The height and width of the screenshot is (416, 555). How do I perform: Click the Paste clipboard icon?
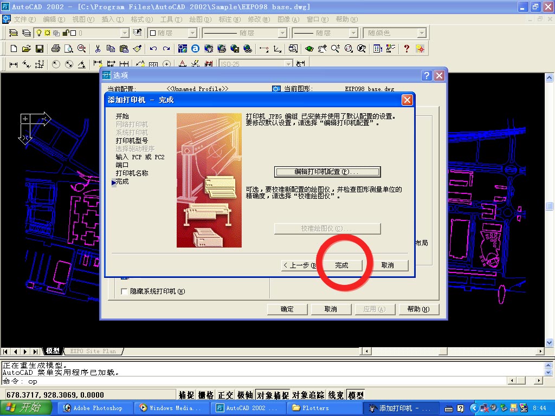pyautogui.click(x=124, y=48)
